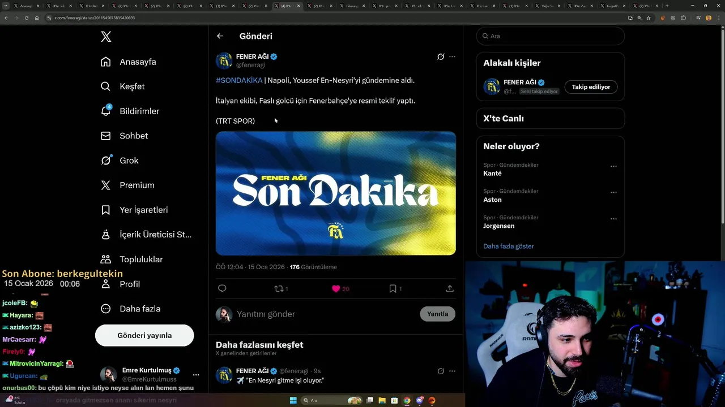Click the İçerik Üreticisi Stüdyosu icon

(x=106, y=235)
